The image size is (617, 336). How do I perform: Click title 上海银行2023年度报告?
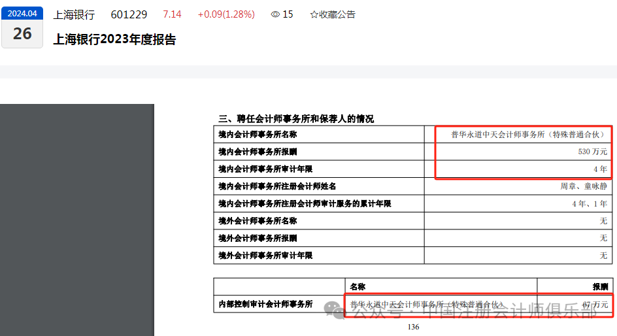pos(114,39)
